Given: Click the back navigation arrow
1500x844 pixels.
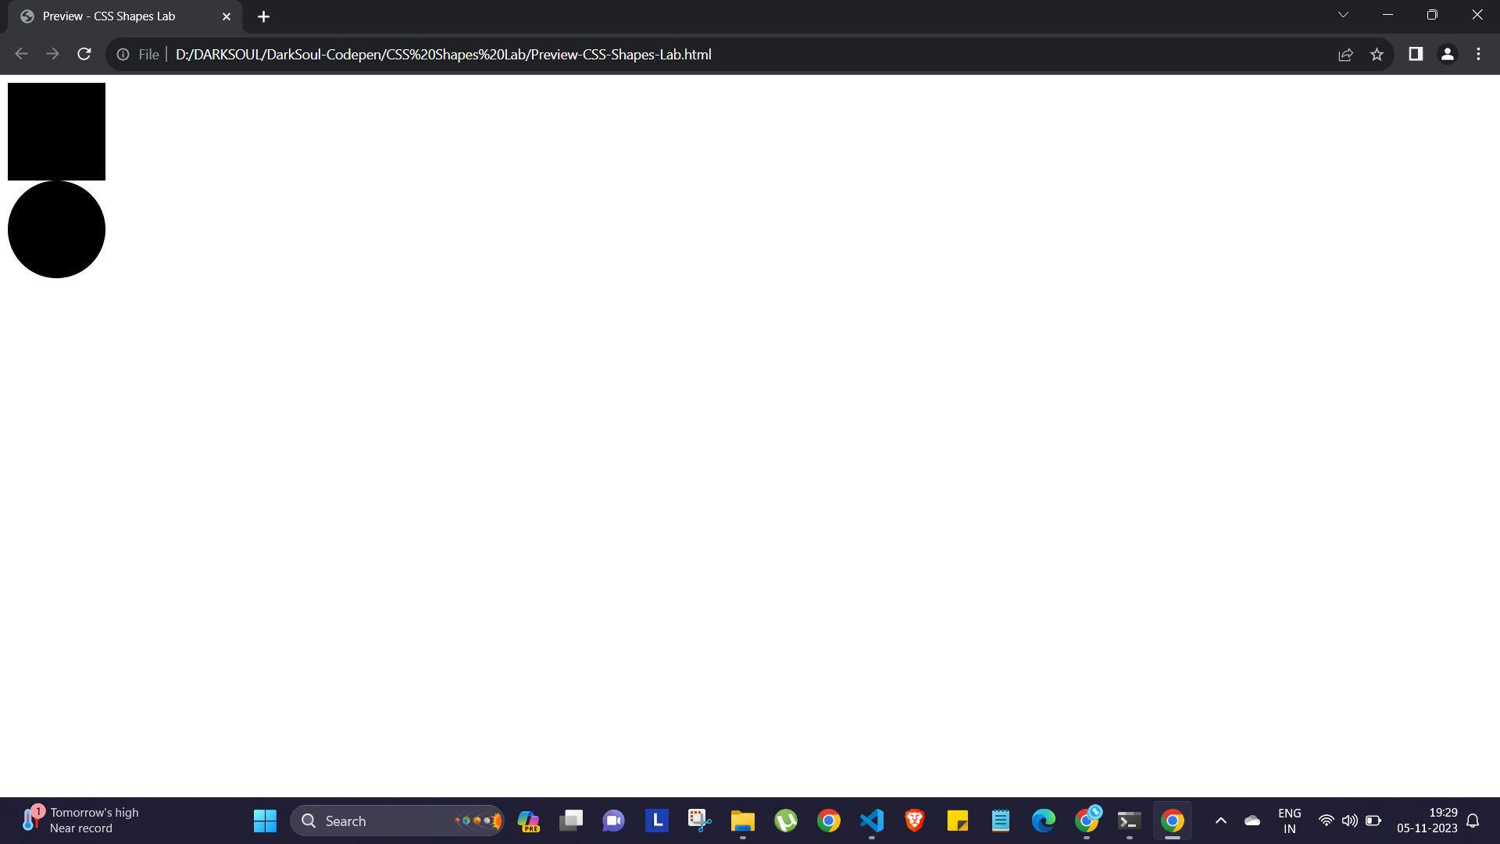Looking at the screenshot, I should tap(22, 55).
